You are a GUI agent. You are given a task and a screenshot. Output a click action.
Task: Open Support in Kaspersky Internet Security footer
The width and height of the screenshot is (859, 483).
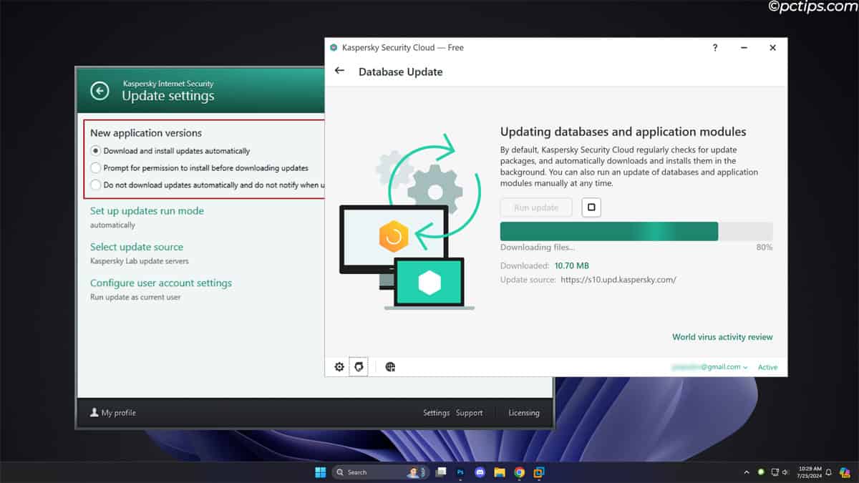coord(470,413)
